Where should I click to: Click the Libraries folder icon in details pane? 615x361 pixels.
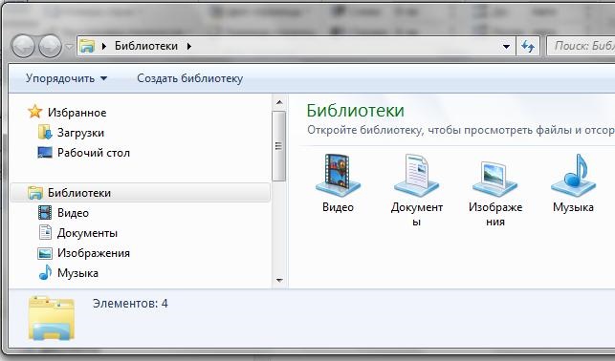pos(52,318)
